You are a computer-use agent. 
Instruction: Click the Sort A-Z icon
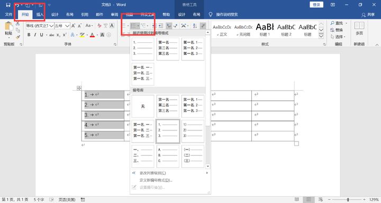195,25
